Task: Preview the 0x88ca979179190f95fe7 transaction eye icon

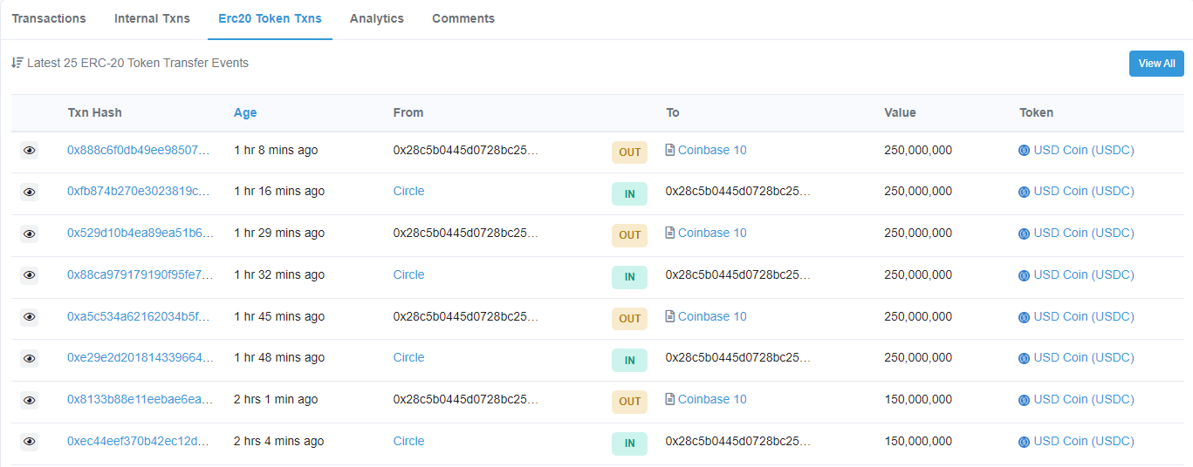Action: point(30,275)
